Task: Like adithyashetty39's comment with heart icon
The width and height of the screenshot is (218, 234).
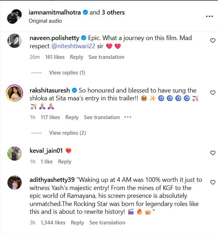Action: point(213,182)
